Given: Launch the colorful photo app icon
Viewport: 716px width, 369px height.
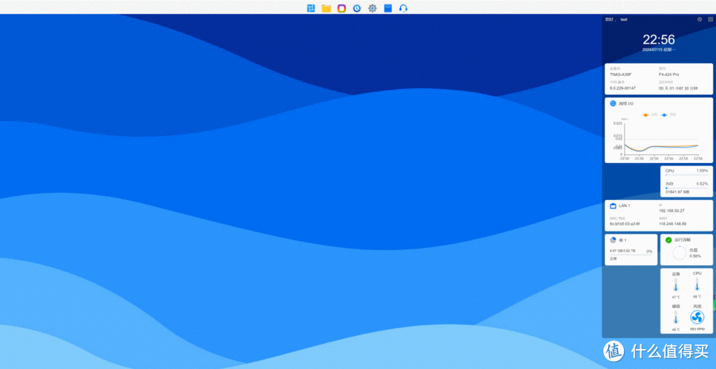Looking at the screenshot, I should pos(341,8).
